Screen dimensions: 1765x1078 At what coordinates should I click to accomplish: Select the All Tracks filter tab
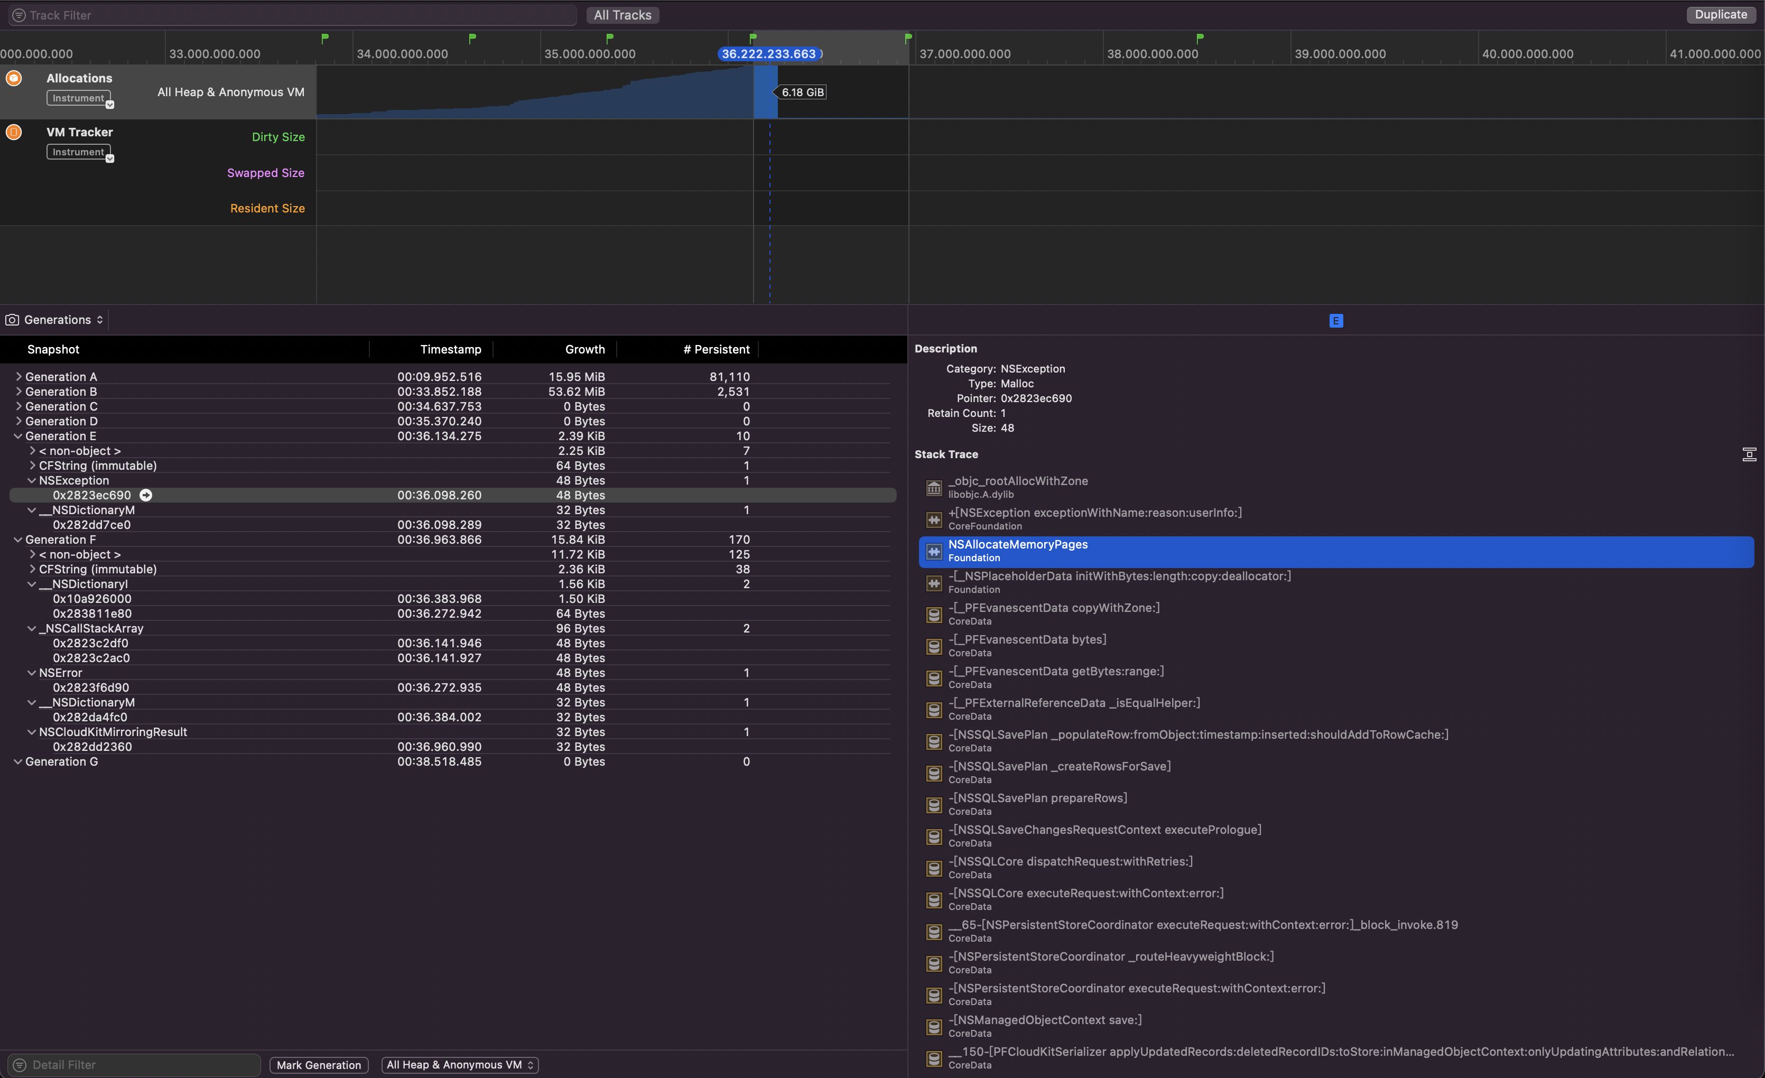pos(622,15)
